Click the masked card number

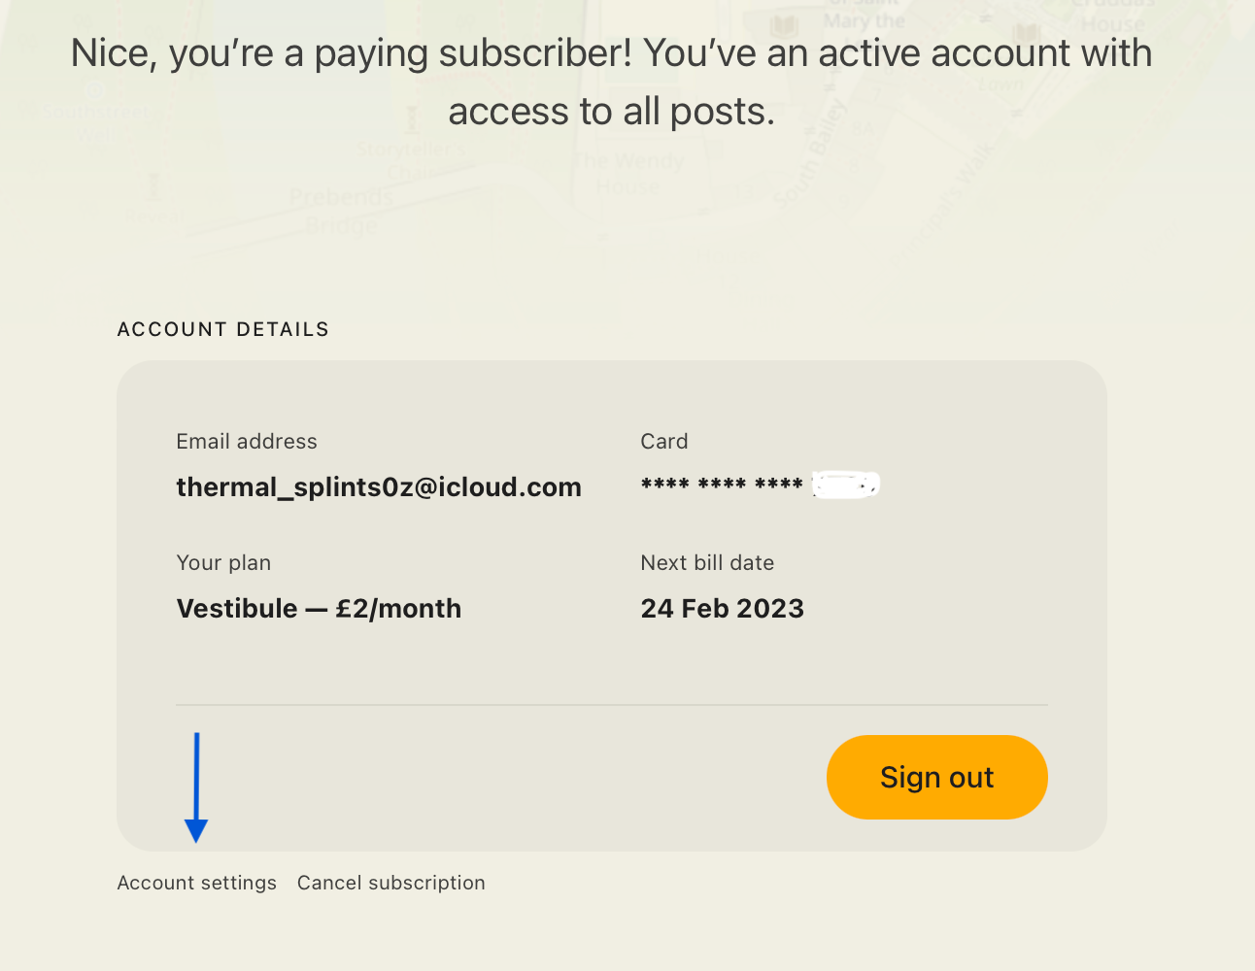click(x=761, y=484)
